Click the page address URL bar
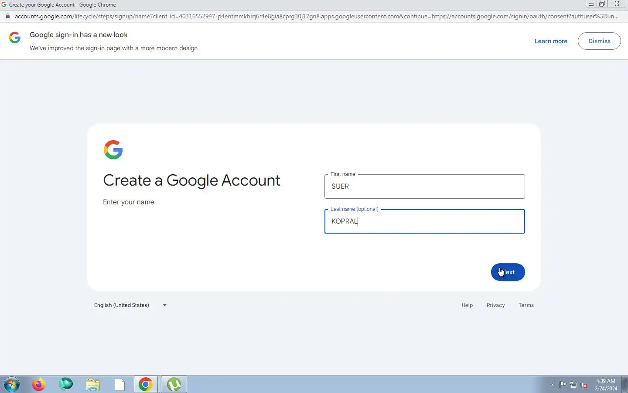Image resolution: width=628 pixels, height=393 pixels. click(x=316, y=16)
